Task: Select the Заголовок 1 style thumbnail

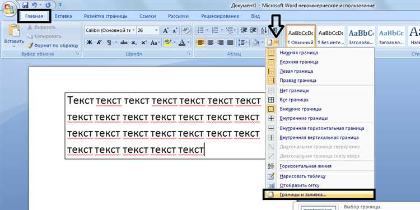Action: (361, 36)
